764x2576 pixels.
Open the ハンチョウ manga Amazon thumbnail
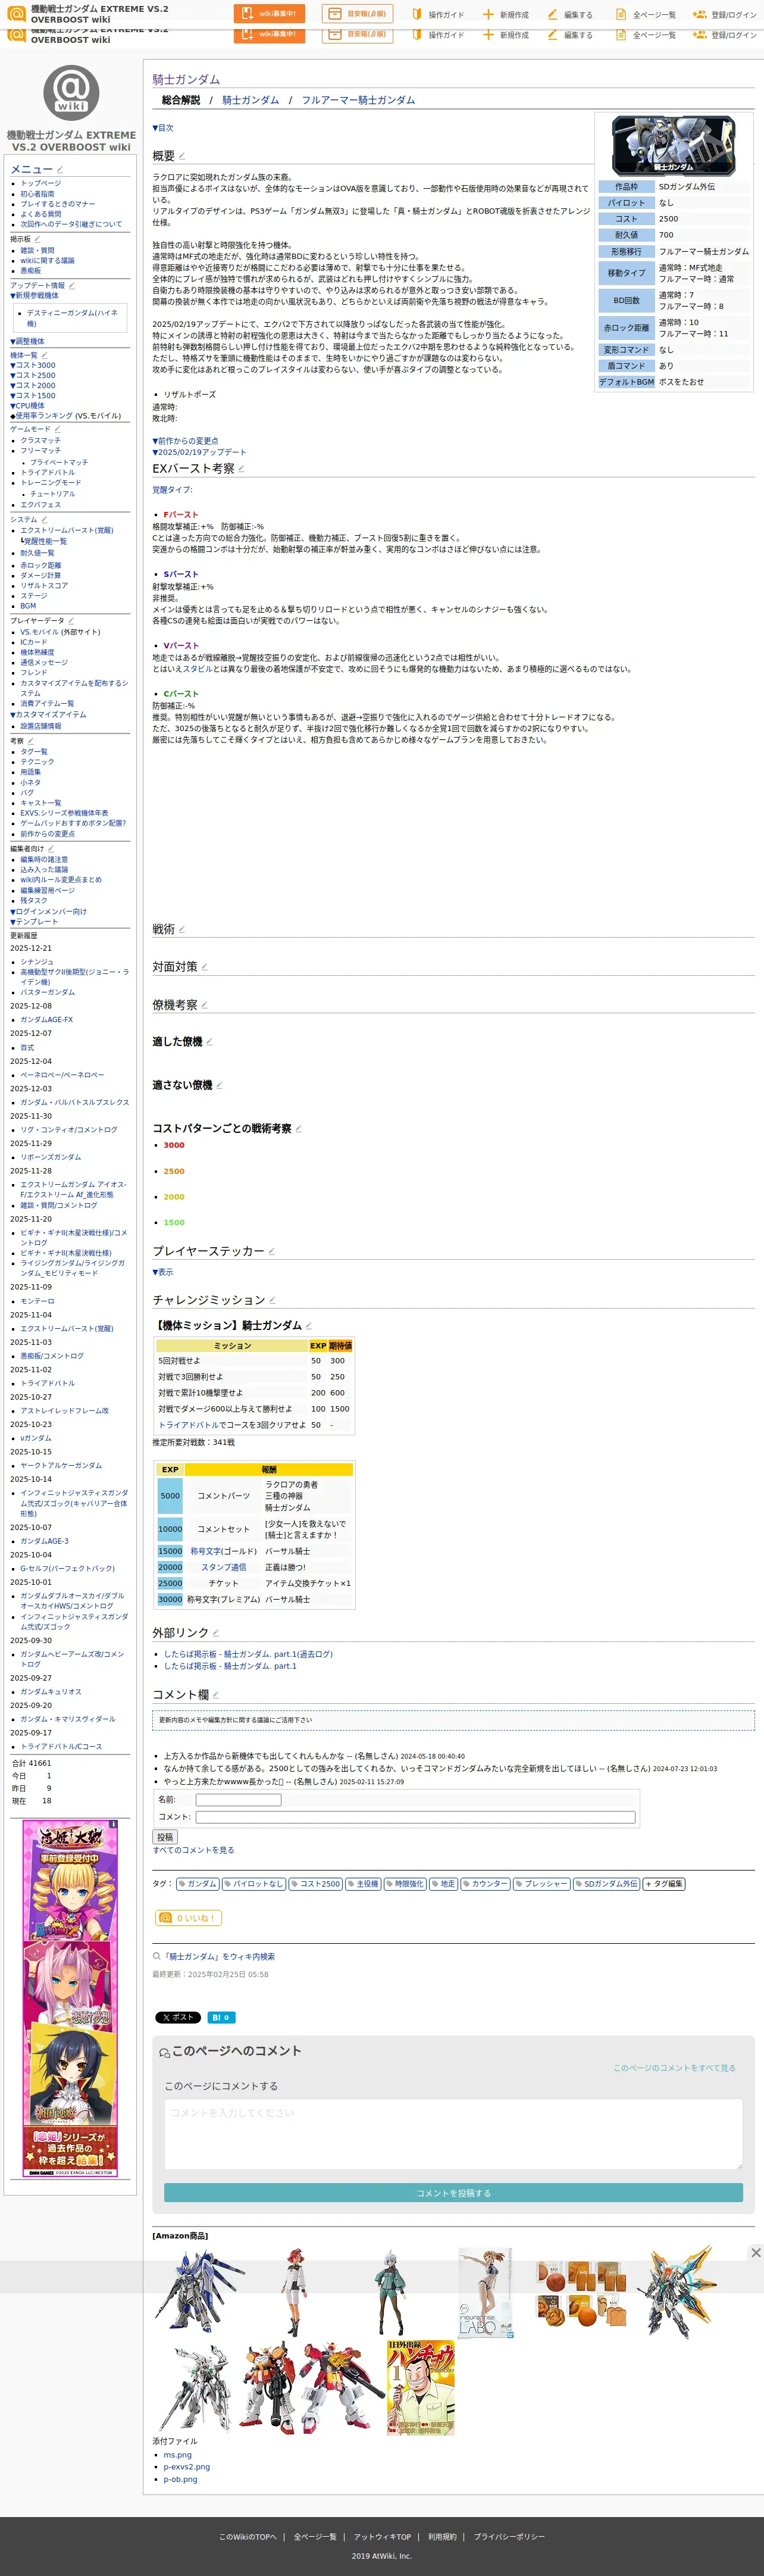420,2387
